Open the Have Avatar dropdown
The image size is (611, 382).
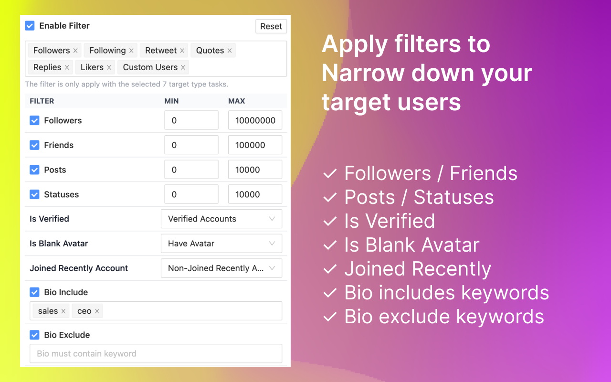pos(221,244)
